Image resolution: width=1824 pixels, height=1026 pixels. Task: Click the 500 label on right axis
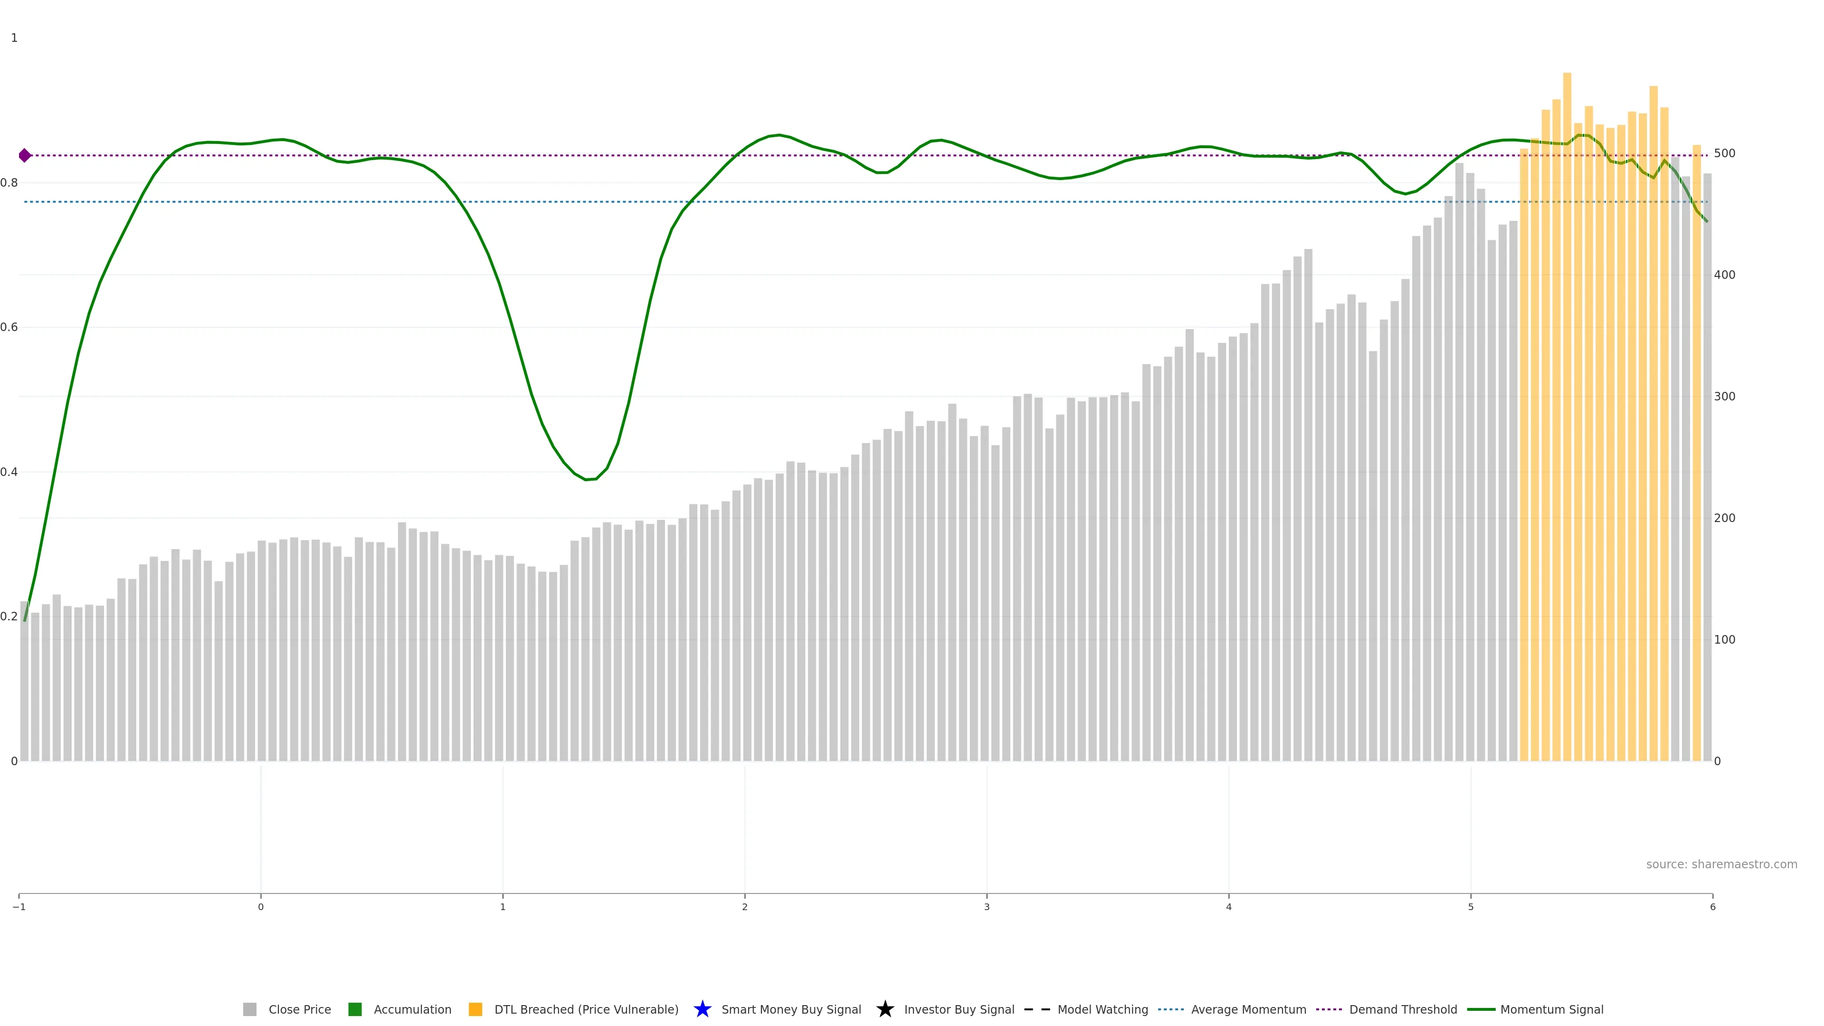[1724, 153]
